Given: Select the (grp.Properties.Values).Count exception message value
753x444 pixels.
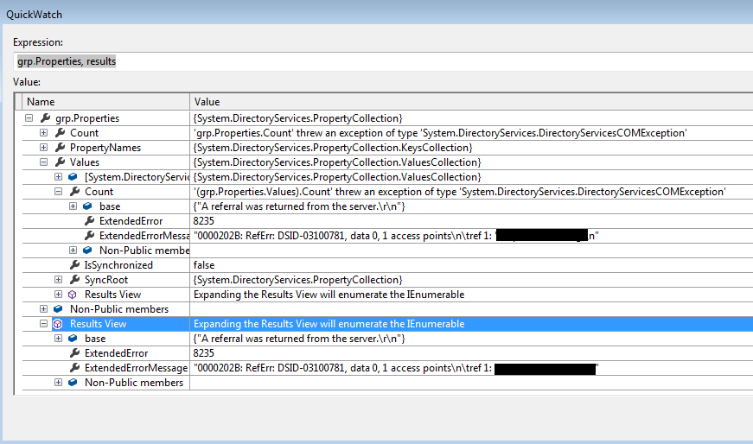Looking at the screenshot, I should tap(460, 192).
